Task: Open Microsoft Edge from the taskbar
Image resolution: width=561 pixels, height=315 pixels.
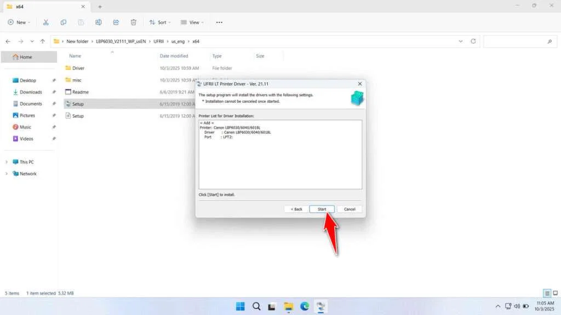Action: coord(305,306)
